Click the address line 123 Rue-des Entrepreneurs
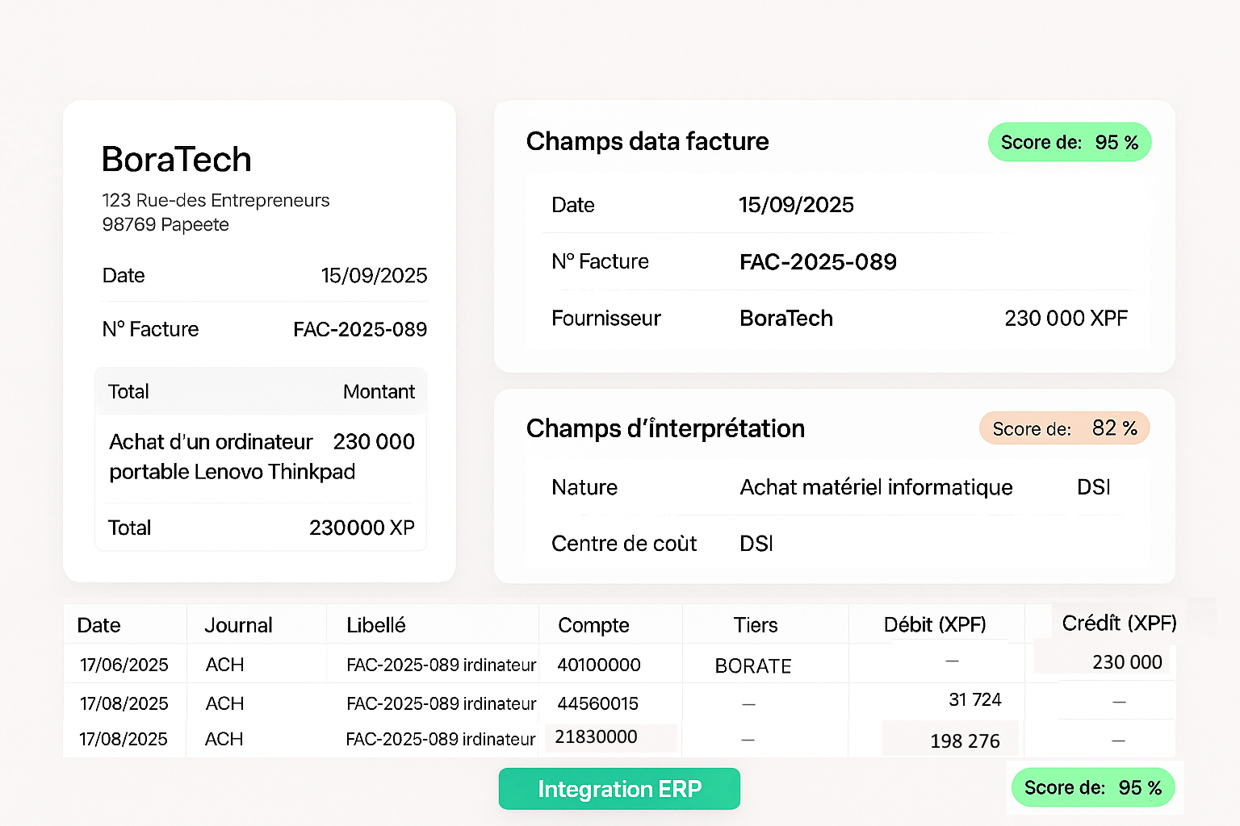Viewport: 1240px width, 826px height. [216, 200]
